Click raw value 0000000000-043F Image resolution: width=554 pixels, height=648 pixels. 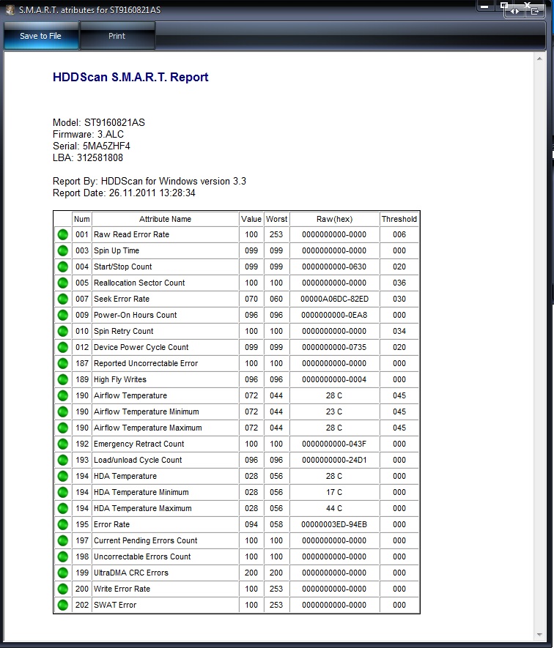(334, 444)
